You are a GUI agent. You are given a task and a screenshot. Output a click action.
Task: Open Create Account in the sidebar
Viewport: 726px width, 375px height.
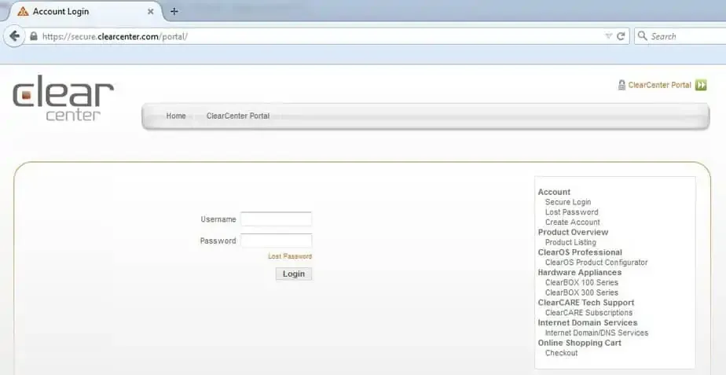point(572,222)
